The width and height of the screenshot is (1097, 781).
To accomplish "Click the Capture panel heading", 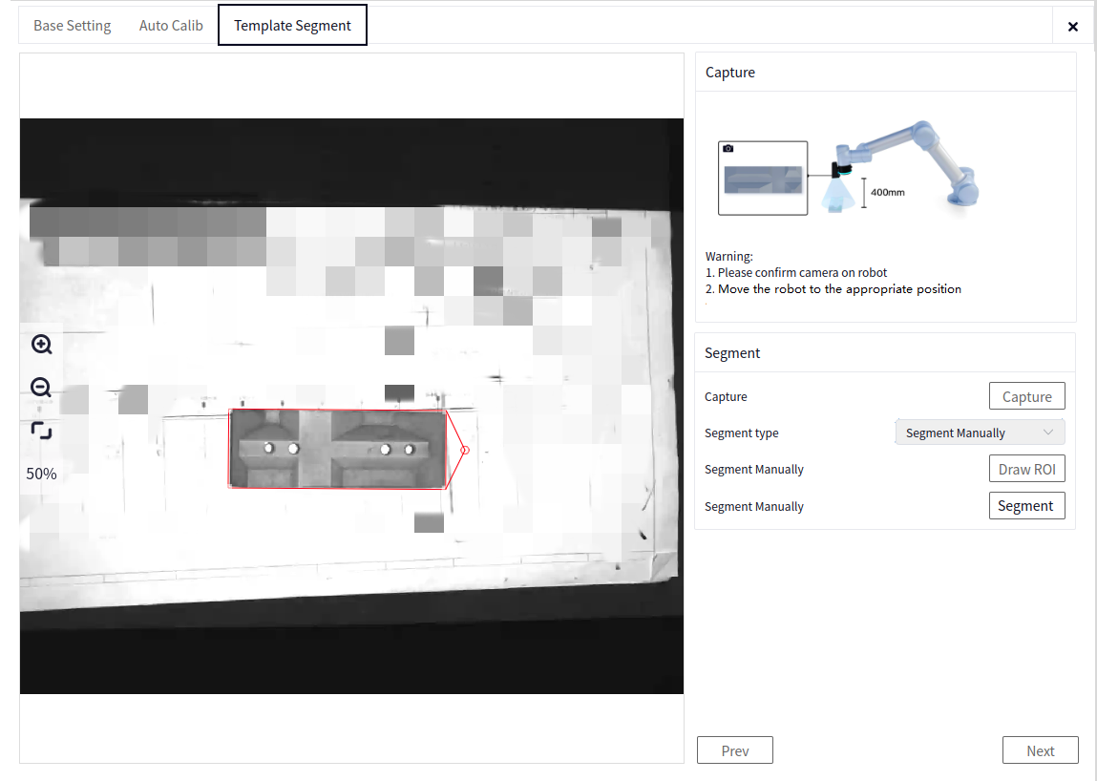I will (x=729, y=72).
